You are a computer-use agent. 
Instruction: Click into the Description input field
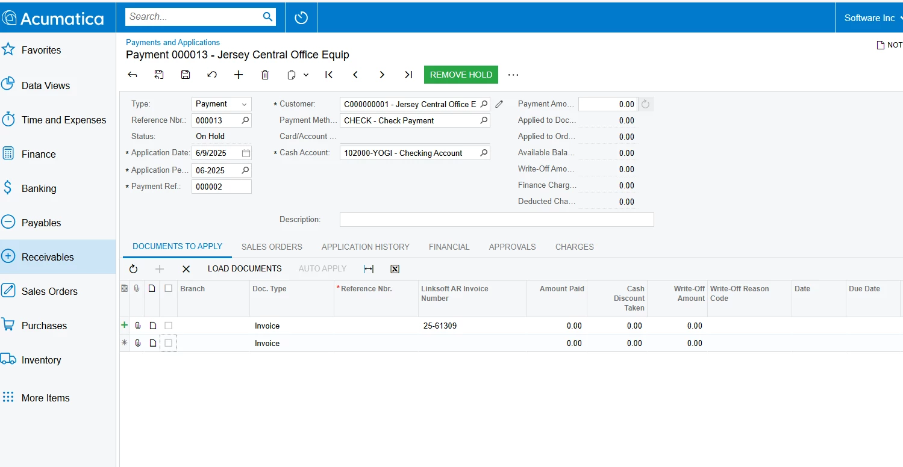pos(497,220)
